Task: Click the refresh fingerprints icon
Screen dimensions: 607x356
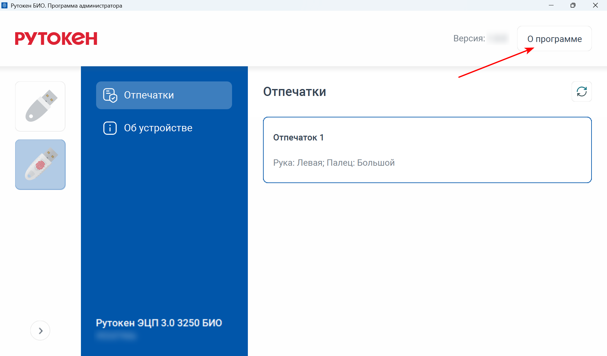Action: click(581, 92)
